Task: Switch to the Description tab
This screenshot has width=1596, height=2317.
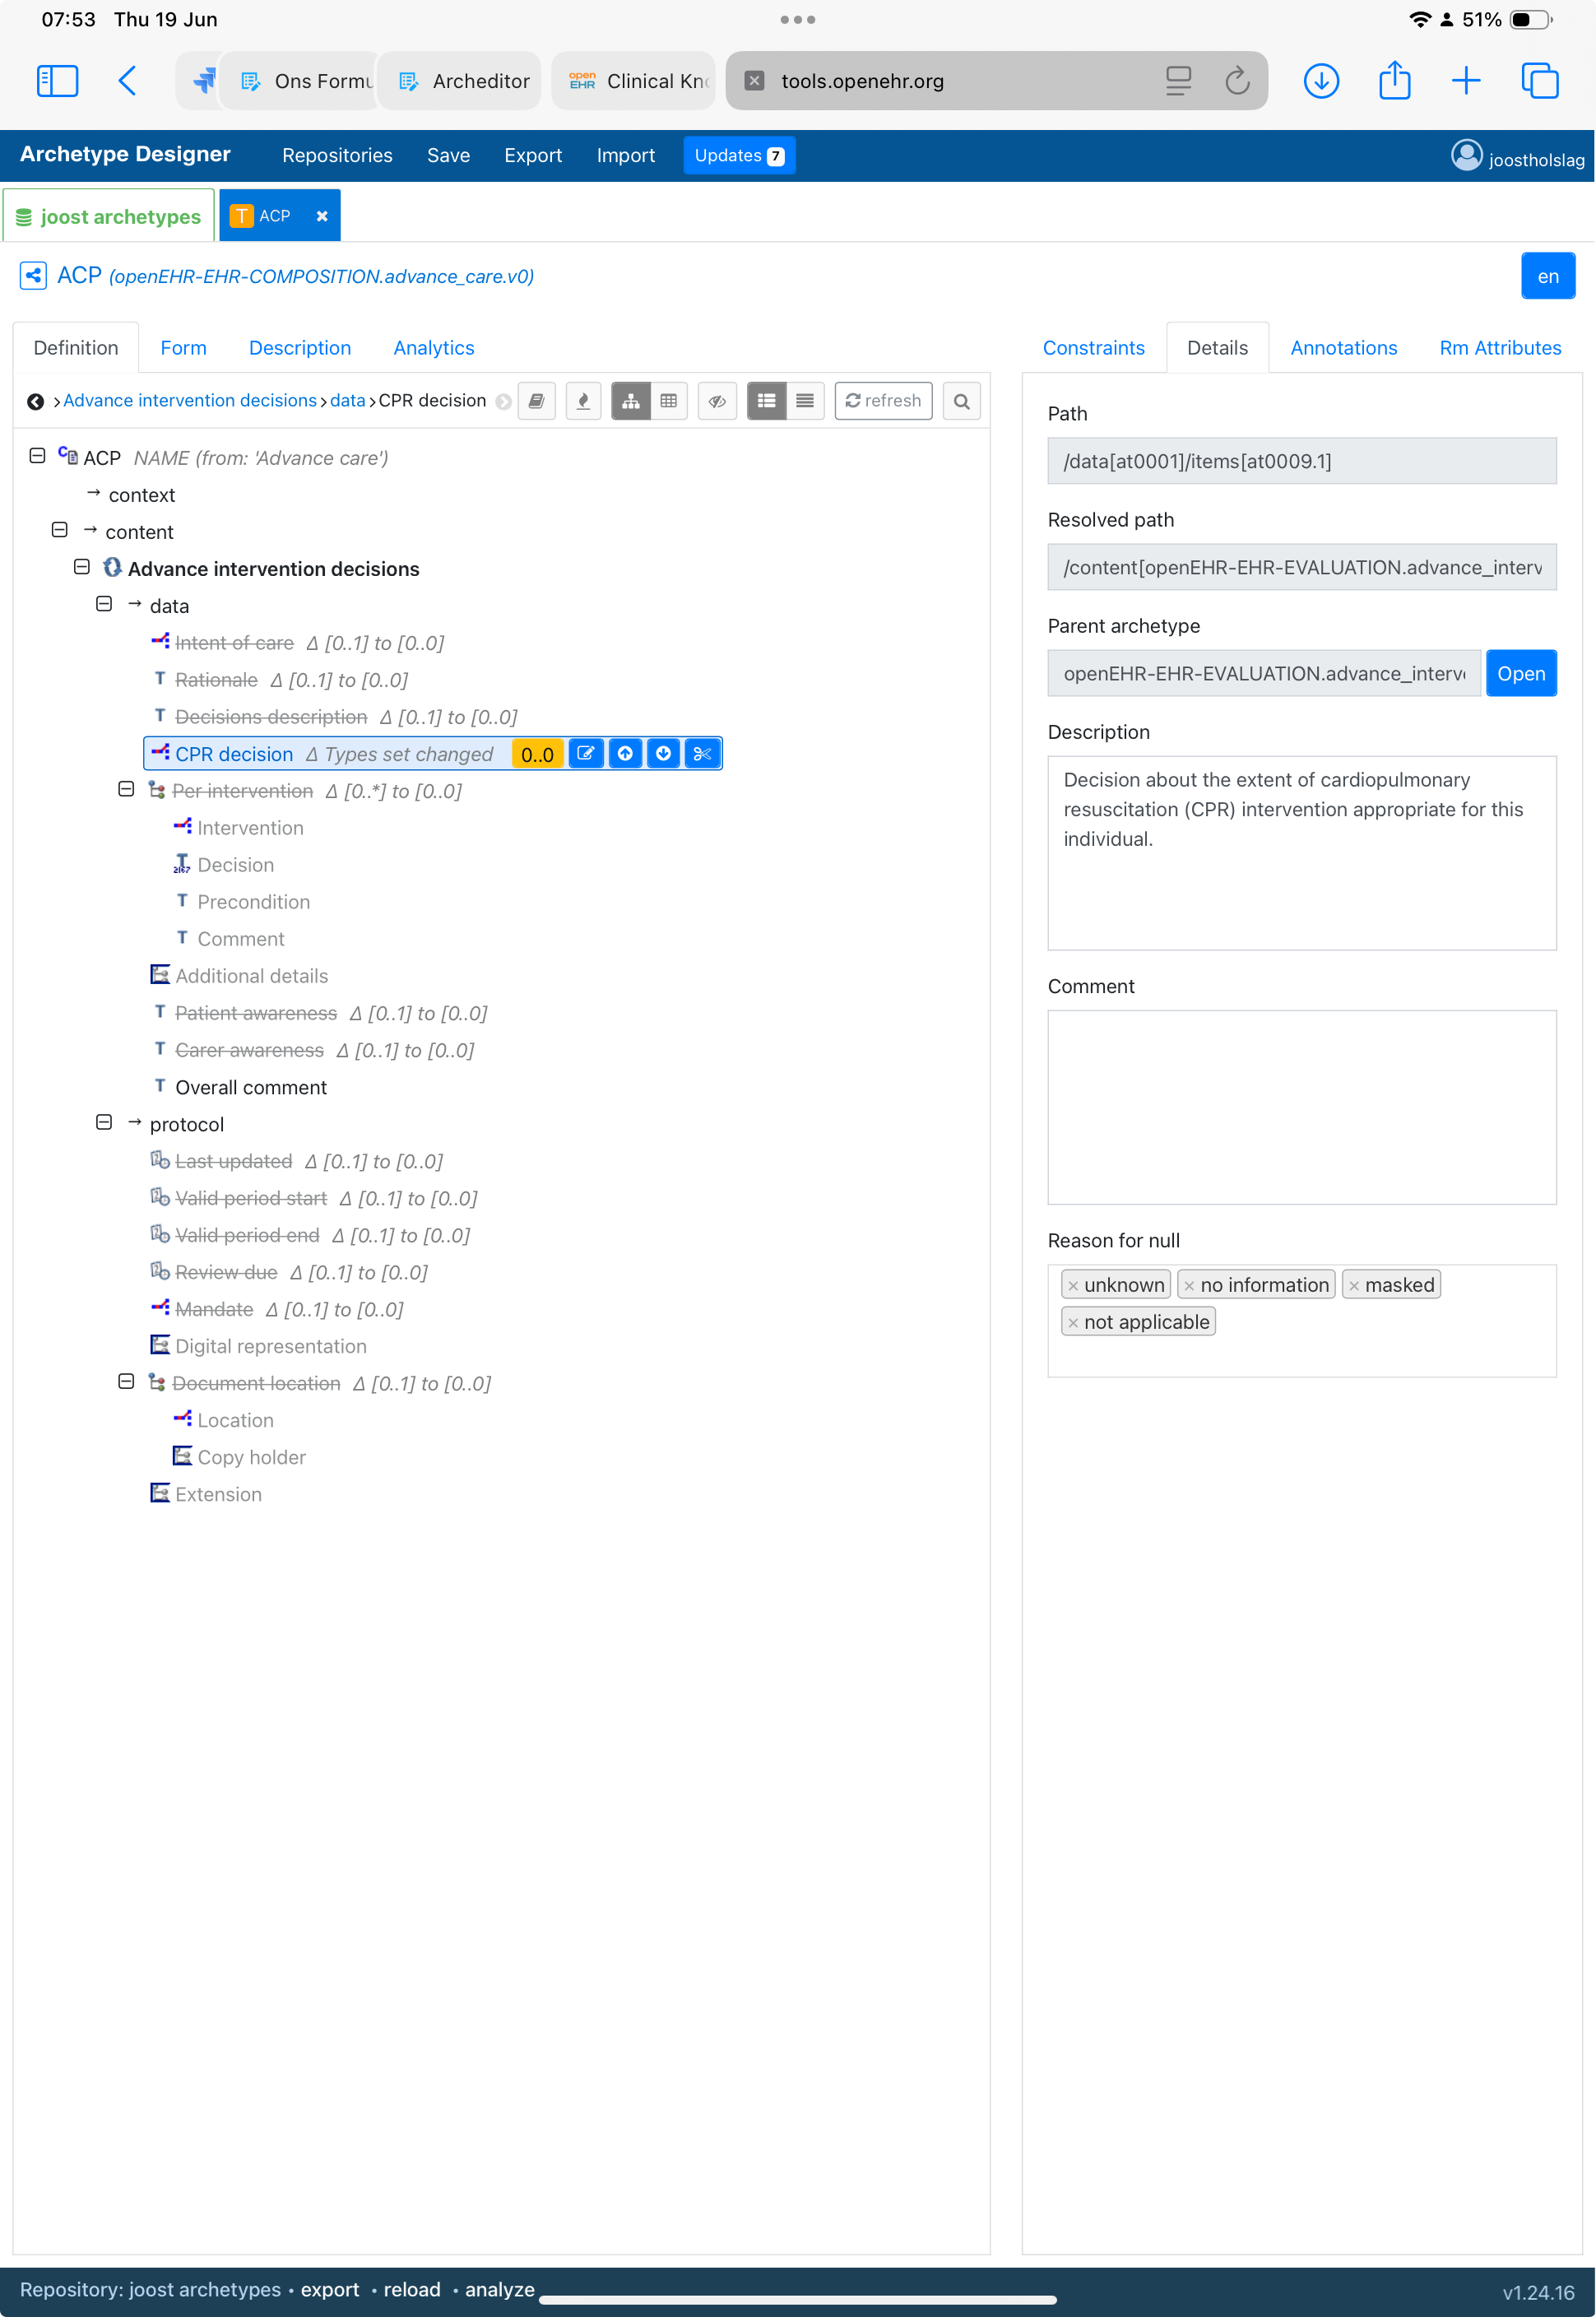Action: (x=300, y=348)
